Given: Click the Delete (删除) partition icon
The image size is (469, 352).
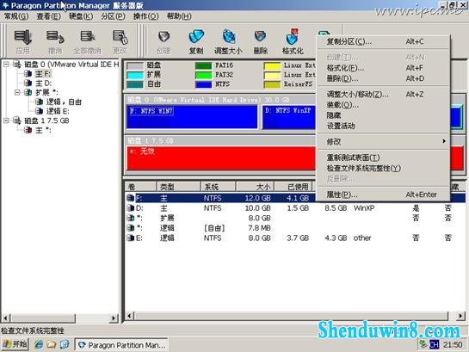Looking at the screenshot, I should click(x=261, y=41).
